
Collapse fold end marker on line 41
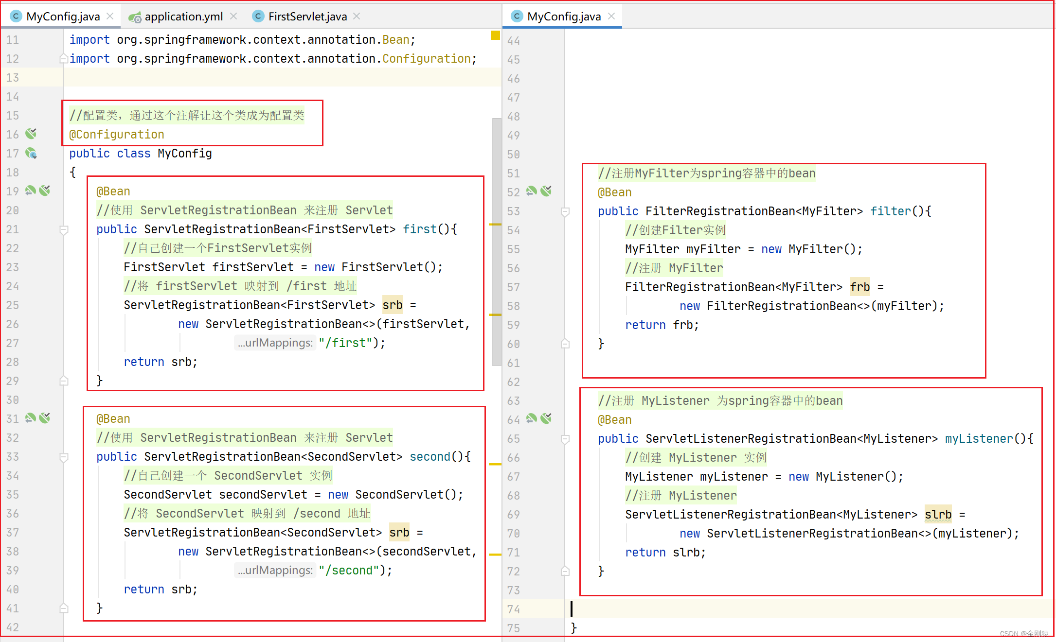[x=64, y=608]
